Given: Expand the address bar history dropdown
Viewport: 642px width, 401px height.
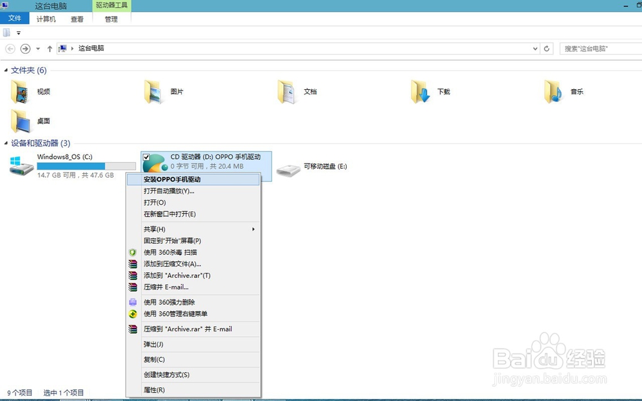Looking at the screenshot, I should coord(535,49).
